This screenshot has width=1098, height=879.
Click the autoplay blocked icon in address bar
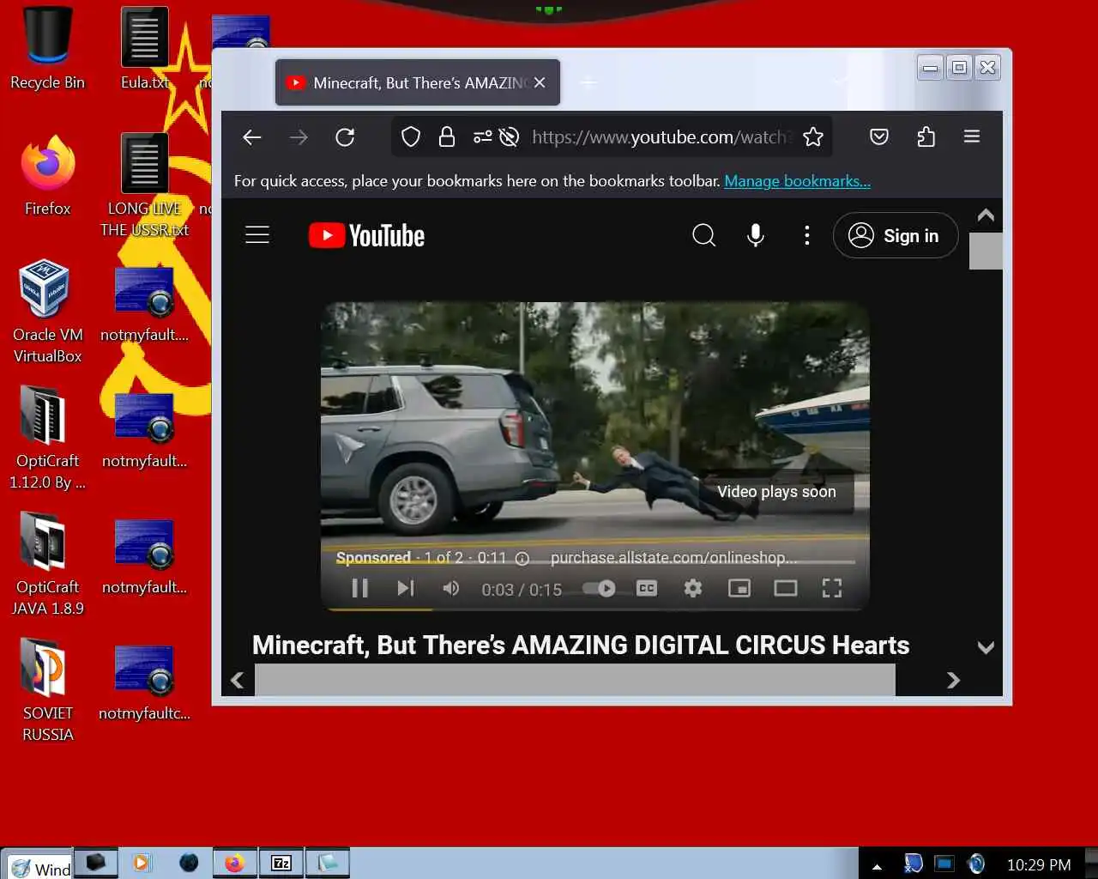coord(510,137)
